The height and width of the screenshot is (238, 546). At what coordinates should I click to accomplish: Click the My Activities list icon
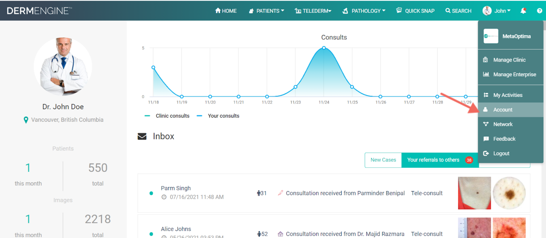[486, 95]
